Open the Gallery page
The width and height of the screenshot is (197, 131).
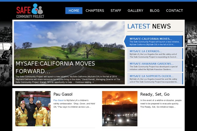(x=135, y=10)
